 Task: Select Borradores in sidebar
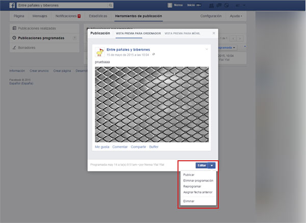click(27, 47)
